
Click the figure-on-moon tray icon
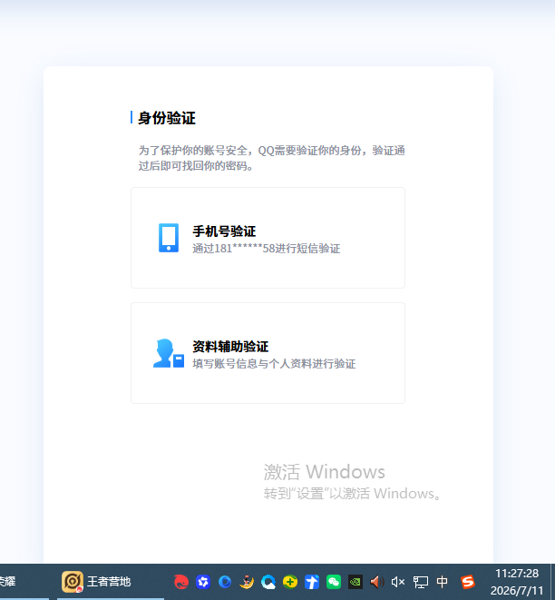point(247,582)
